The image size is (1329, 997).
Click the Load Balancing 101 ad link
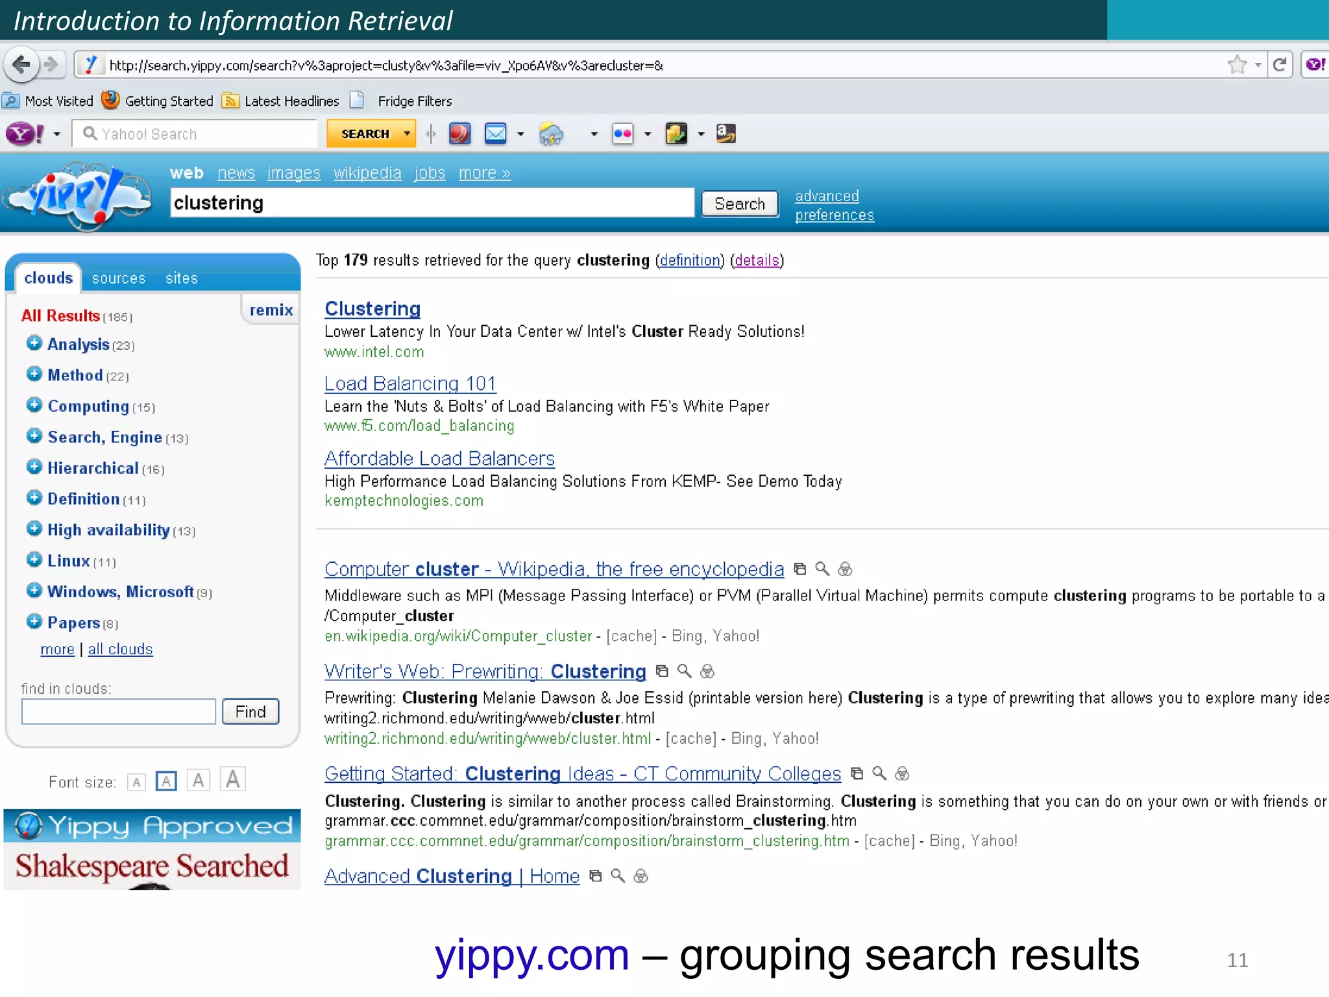pos(411,384)
